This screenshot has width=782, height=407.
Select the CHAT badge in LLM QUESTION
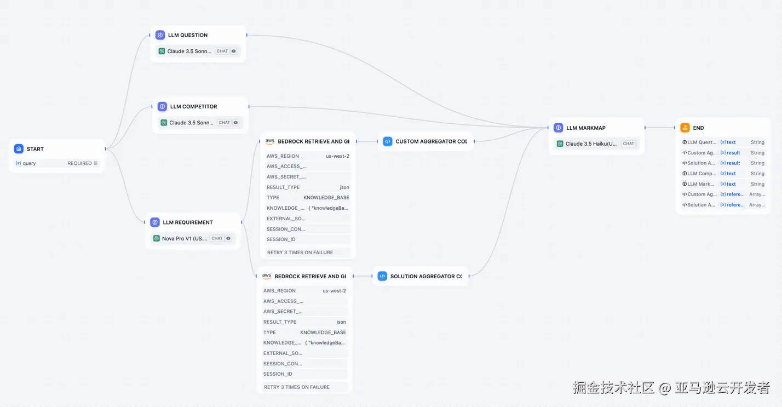tap(222, 51)
